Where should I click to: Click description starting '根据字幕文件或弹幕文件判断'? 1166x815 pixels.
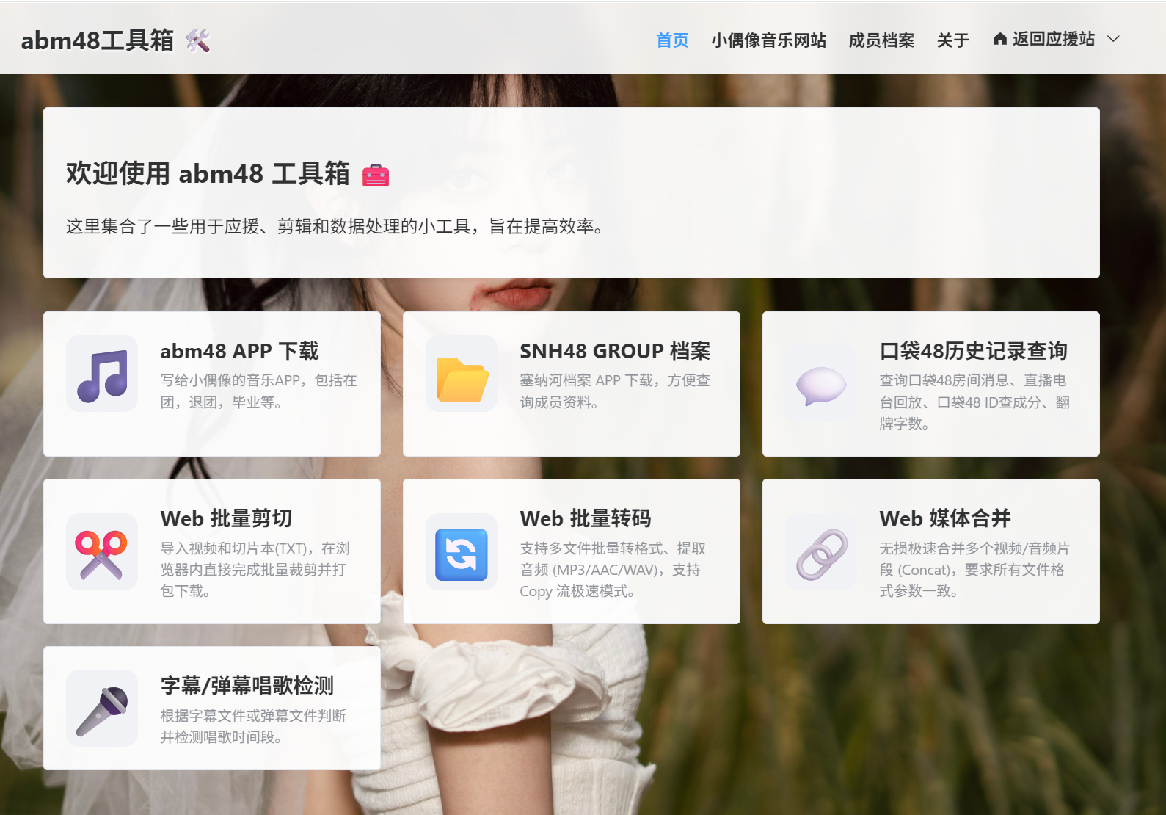[x=253, y=726]
